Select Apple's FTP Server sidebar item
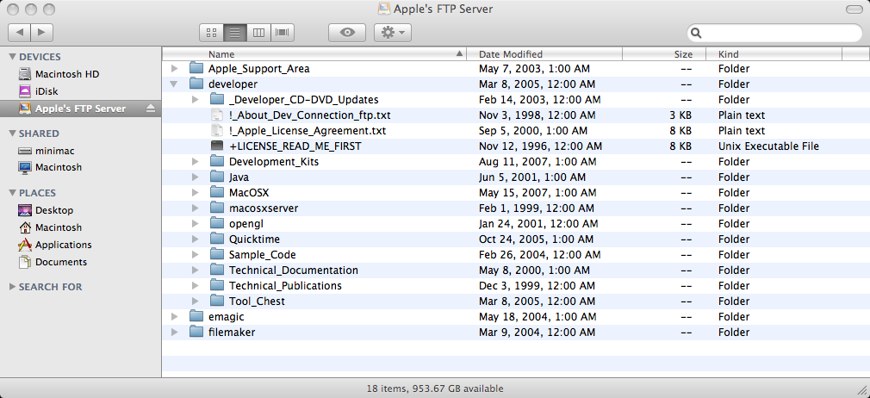The height and width of the screenshot is (398, 870). point(80,109)
